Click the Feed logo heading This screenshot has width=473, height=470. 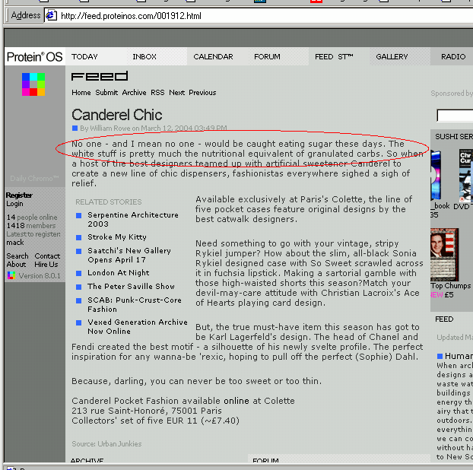click(x=100, y=76)
